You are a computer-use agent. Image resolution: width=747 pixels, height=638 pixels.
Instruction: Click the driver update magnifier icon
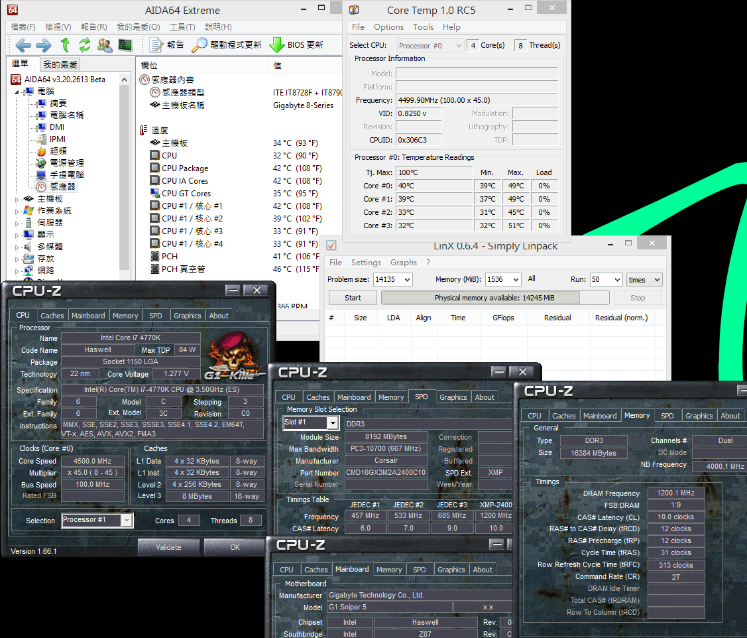click(x=199, y=45)
